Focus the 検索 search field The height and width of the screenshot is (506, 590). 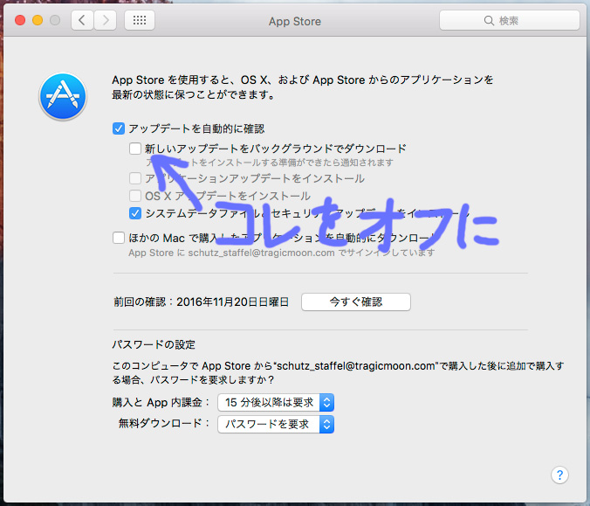pyautogui.click(x=510, y=20)
